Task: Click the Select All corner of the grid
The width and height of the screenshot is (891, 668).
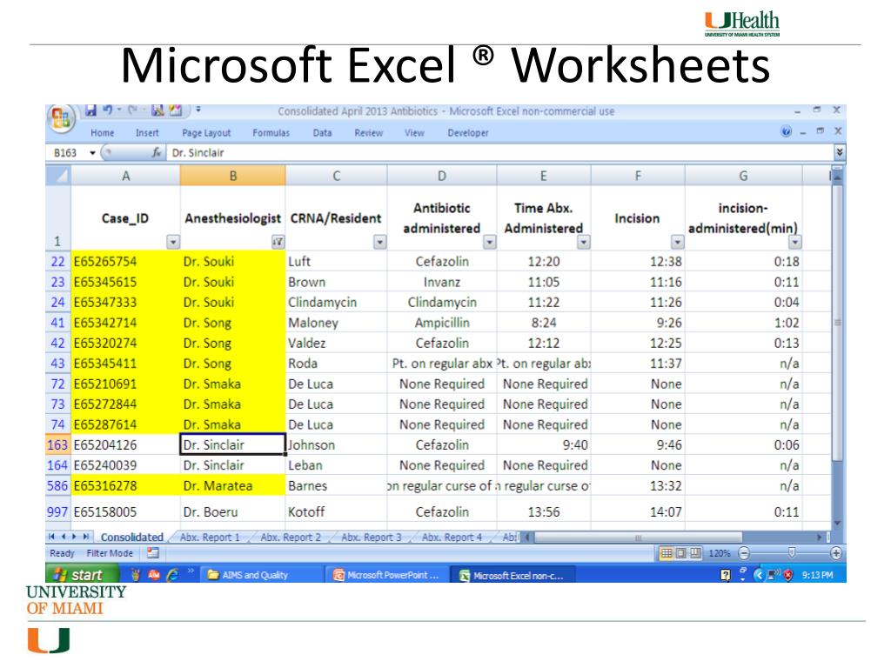Action: point(58,176)
